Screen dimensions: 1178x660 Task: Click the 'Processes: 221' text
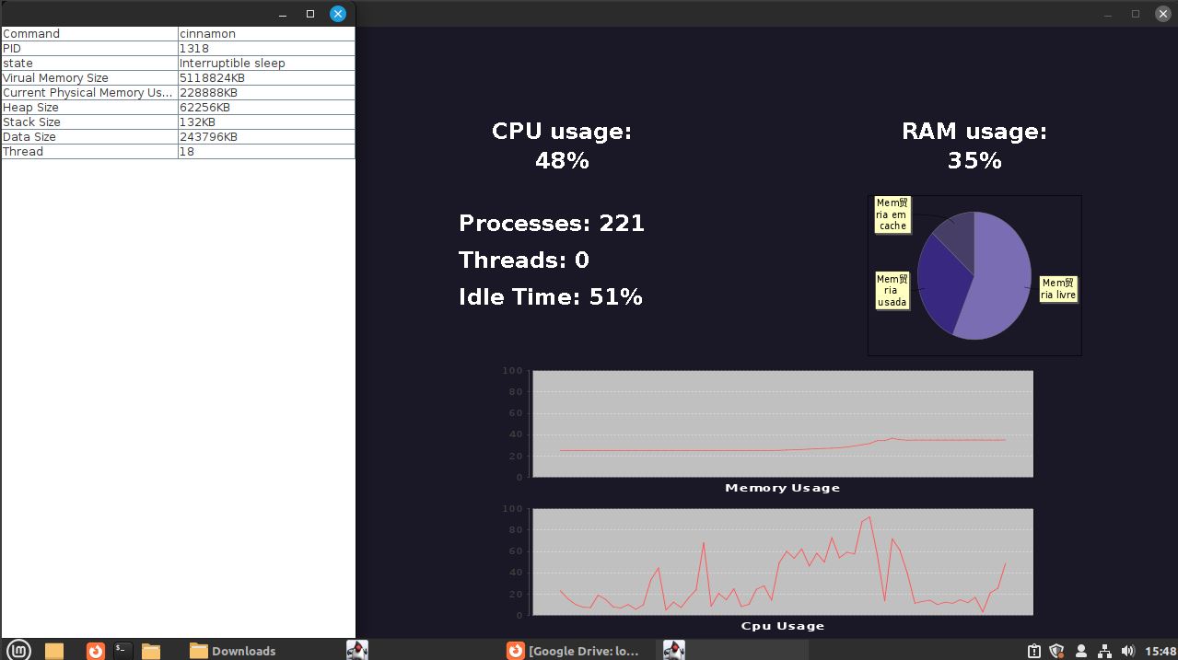point(552,223)
